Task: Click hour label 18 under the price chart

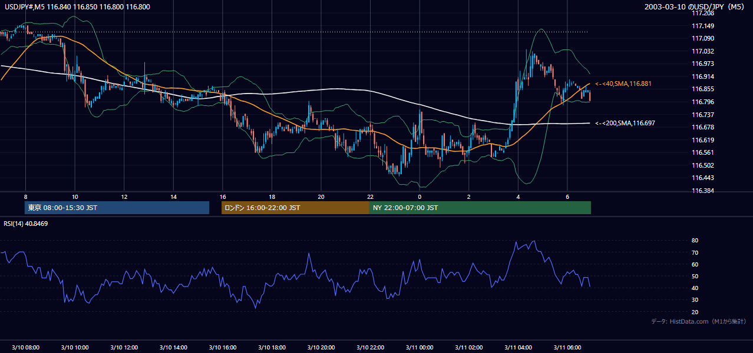Action: pos(272,197)
